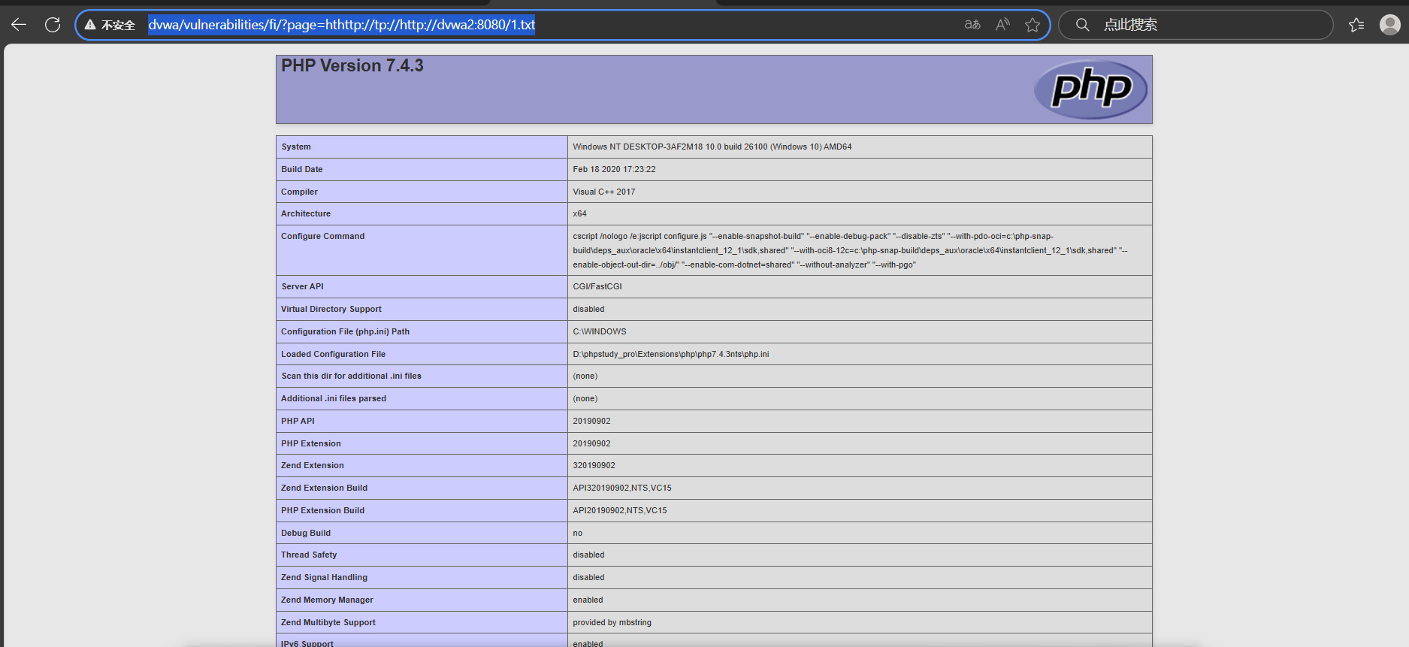Click the D:\phpstudy_pro php.ini path value
Screen dimensions: 1409x647
(x=671, y=355)
